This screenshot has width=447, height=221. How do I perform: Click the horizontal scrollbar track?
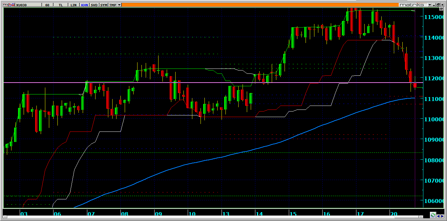tap(213, 217)
